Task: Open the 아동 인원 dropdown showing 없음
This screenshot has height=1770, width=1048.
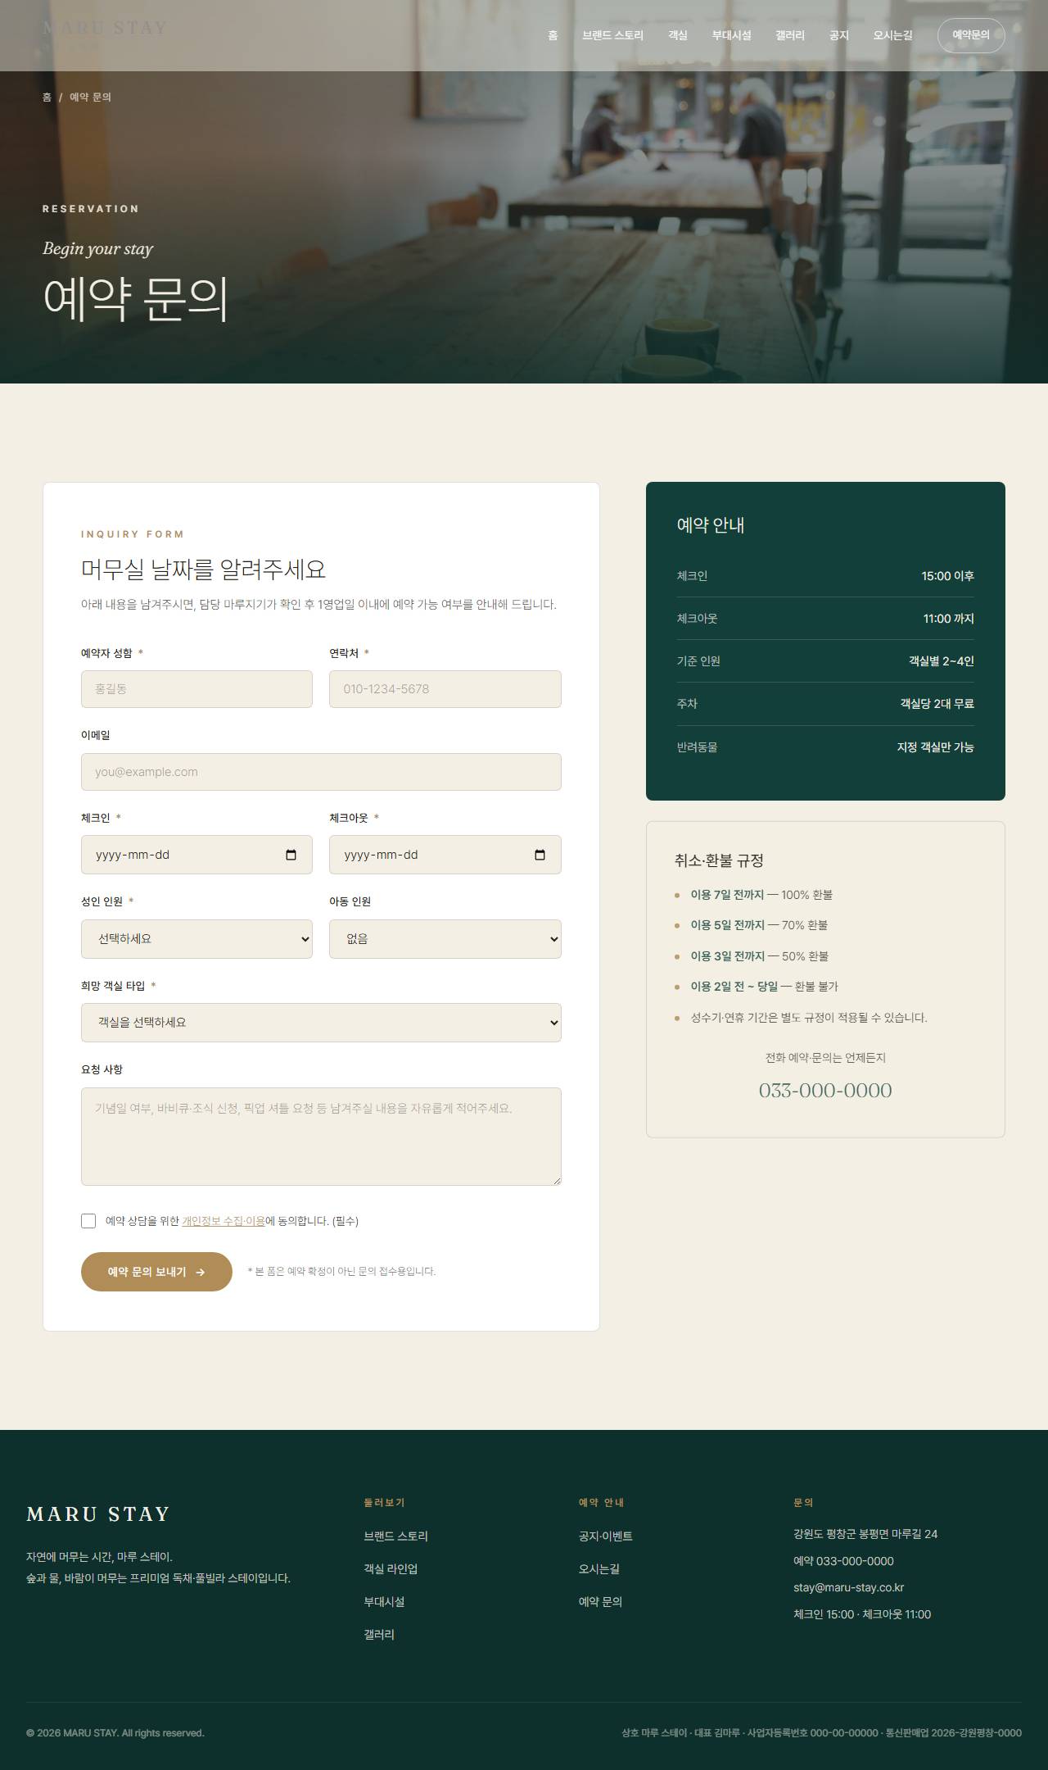Action: click(445, 939)
